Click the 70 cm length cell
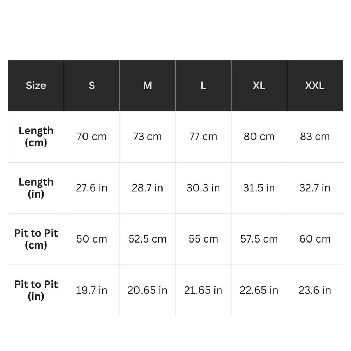The image size is (351, 351). point(92,137)
